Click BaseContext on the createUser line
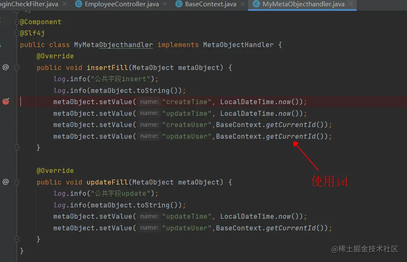 (239, 125)
